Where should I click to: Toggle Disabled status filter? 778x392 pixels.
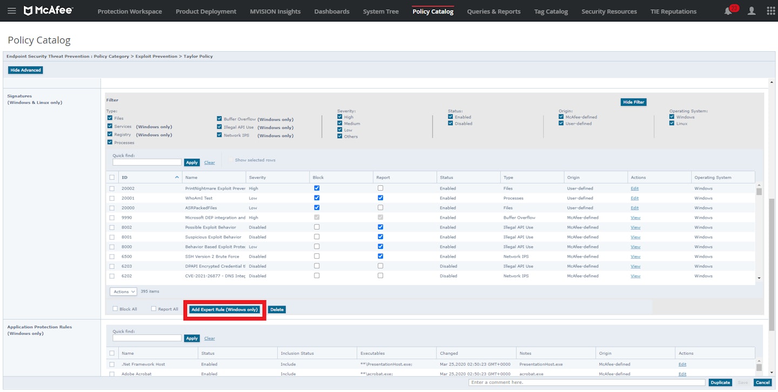pos(451,123)
